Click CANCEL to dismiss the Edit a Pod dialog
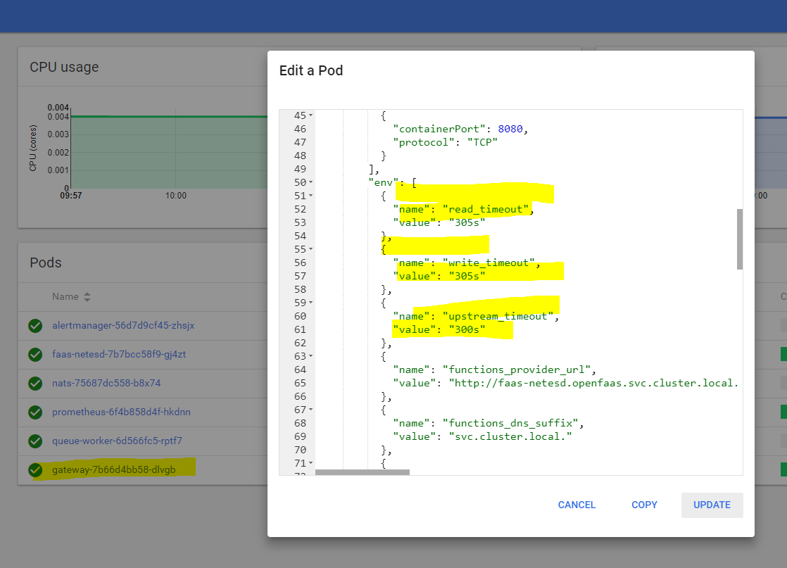Screen dimensions: 787x568 coord(577,505)
